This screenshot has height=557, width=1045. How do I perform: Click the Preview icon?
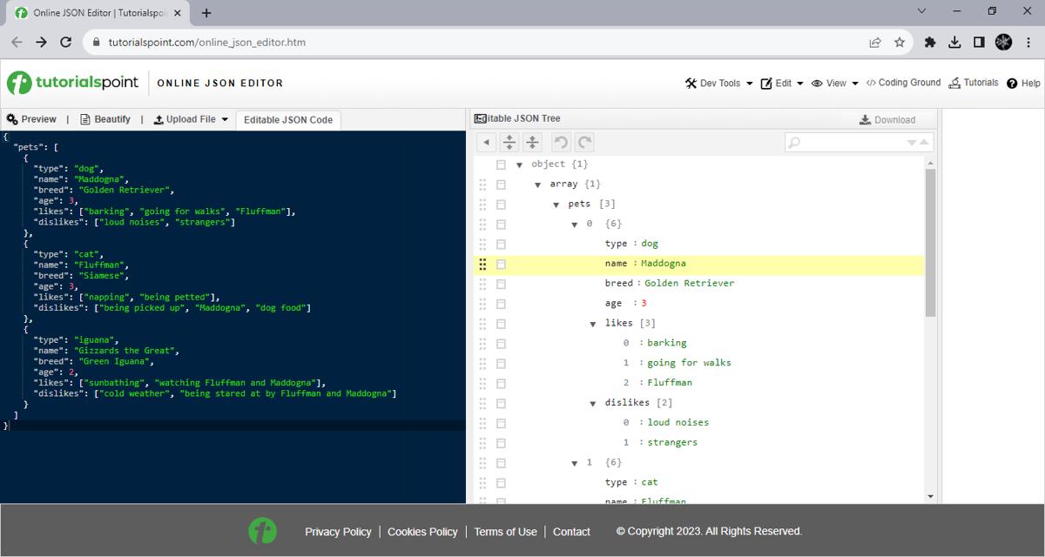[12, 118]
